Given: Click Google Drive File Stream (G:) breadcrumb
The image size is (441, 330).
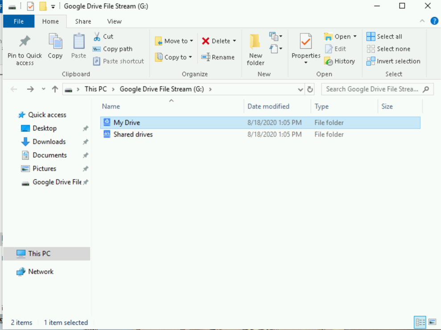Looking at the screenshot, I should [x=162, y=89].
